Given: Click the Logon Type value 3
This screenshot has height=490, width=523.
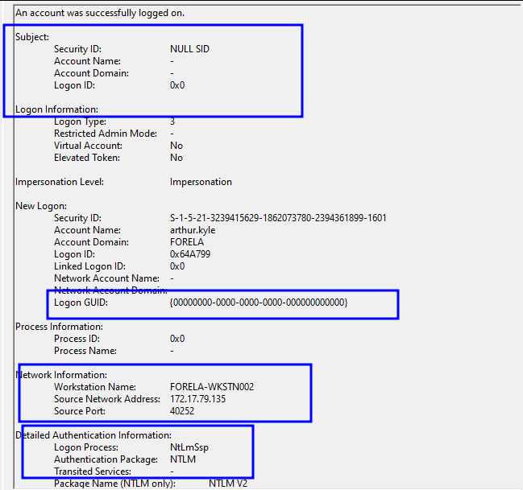Looking at the screenshot, I should (172, 121).
